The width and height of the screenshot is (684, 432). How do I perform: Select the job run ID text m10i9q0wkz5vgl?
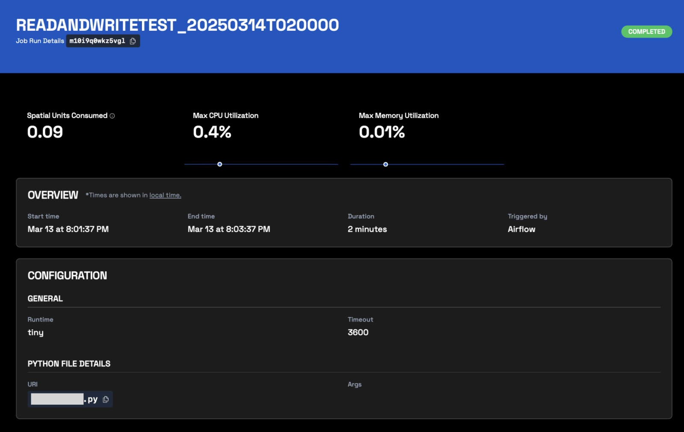(x=97, y=41)
